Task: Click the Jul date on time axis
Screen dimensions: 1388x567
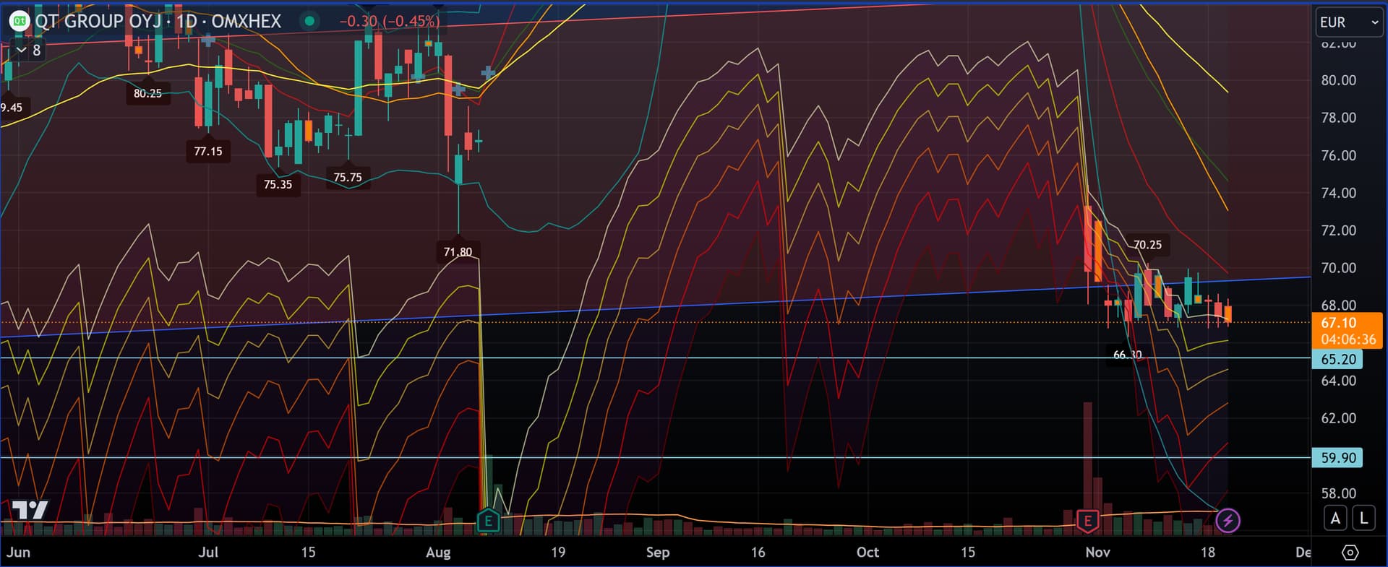Action: tap(208, 553)
